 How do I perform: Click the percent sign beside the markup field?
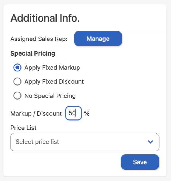[x=87, y=113]
